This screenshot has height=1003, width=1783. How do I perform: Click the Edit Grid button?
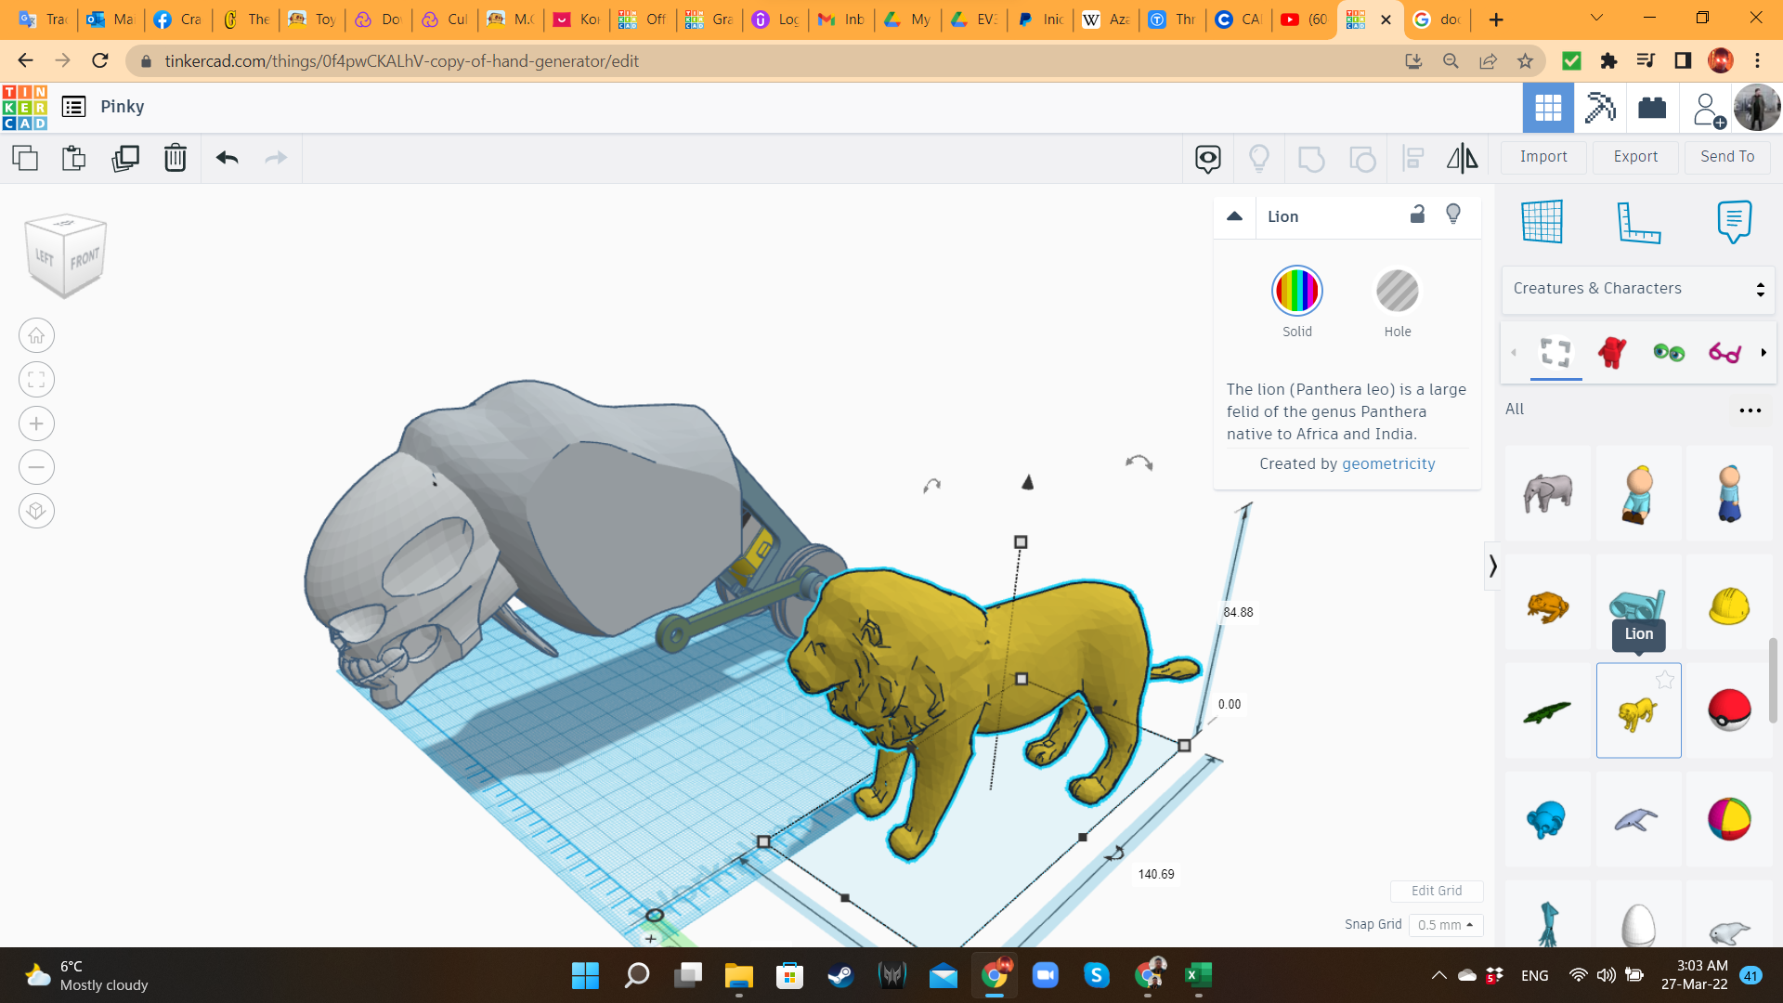coord(1436,891)
